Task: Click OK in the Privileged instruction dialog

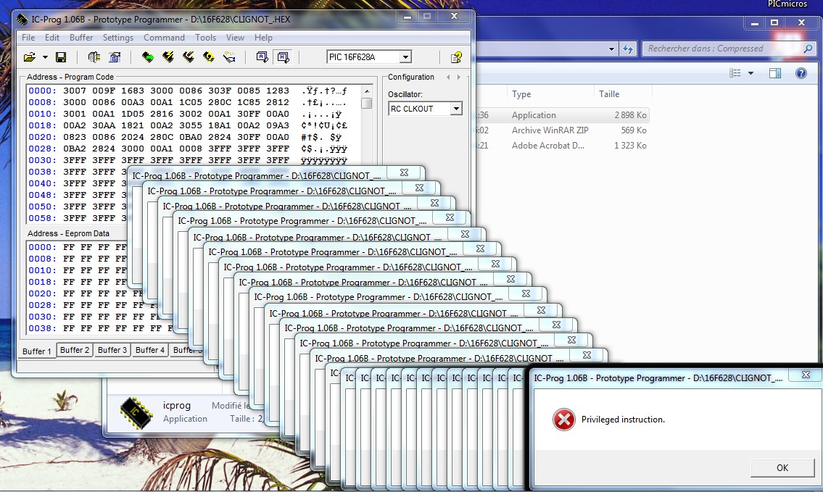Action: pos(782,467)
